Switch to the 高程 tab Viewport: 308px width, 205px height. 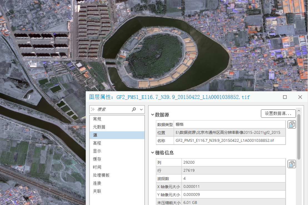117,143
